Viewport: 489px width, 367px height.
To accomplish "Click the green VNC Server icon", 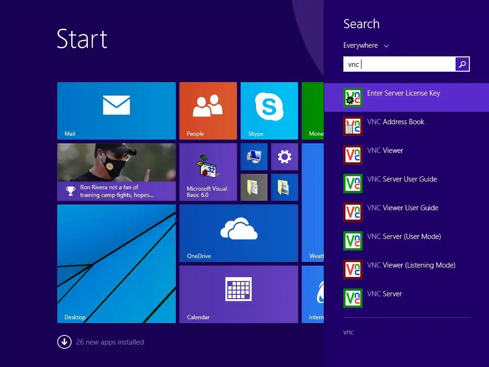I will click(353, 298).
